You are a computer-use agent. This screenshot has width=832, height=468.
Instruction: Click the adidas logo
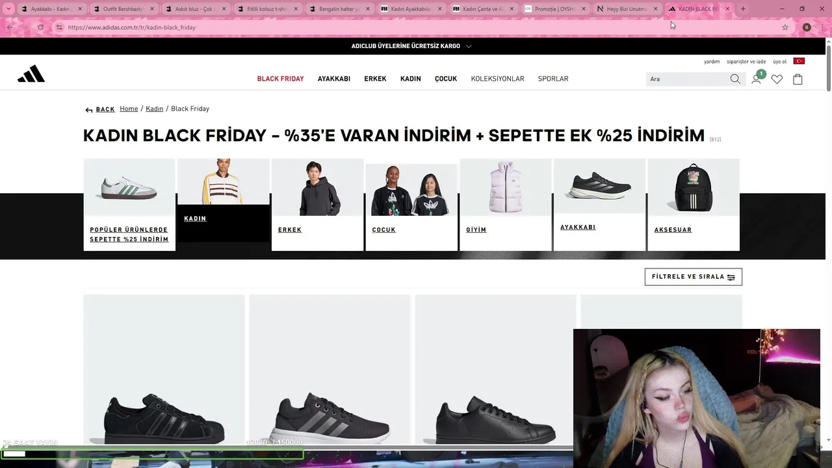pyautogui.click(x=31, y=74)
